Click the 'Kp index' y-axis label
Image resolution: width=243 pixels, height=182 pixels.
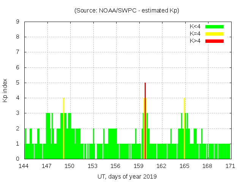pyautogui.click(x=5, y=90)
